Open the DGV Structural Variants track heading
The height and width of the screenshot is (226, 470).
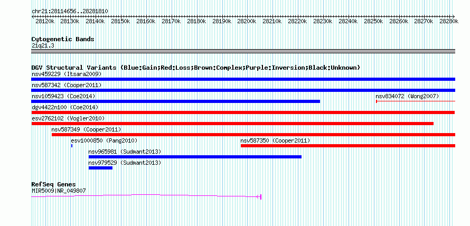(x=196, y=68)
